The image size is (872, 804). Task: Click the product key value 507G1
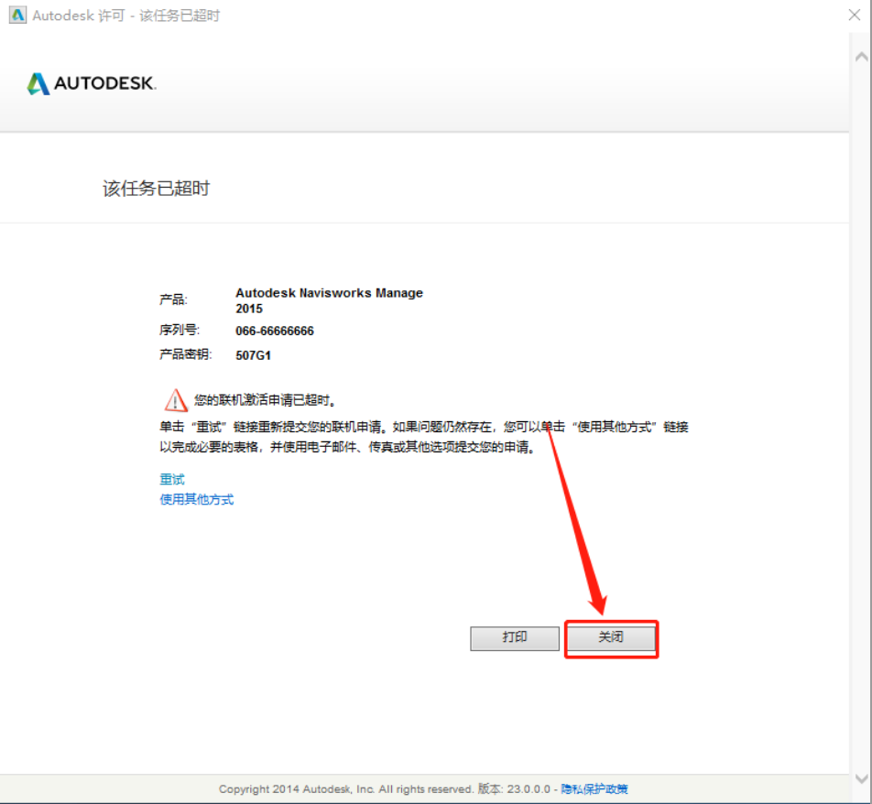click(x=254, y=356)
